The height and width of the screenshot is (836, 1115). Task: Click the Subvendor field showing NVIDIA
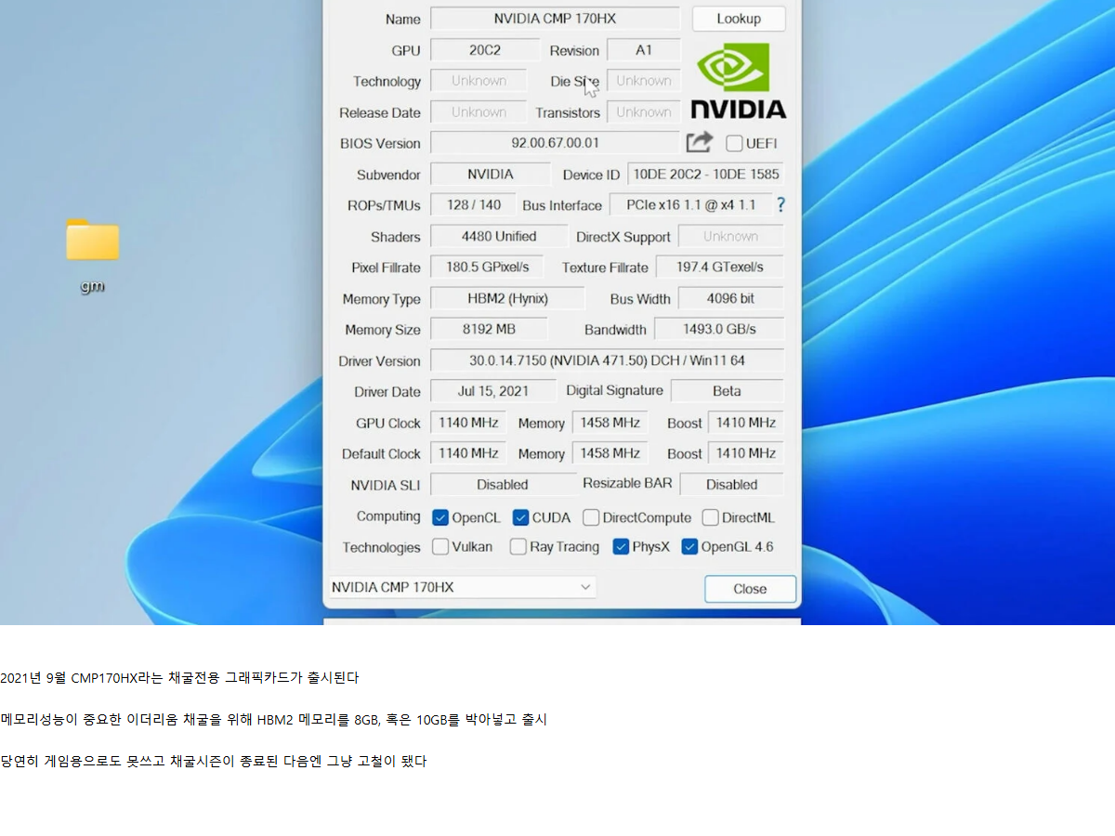(x=490, y=174)
